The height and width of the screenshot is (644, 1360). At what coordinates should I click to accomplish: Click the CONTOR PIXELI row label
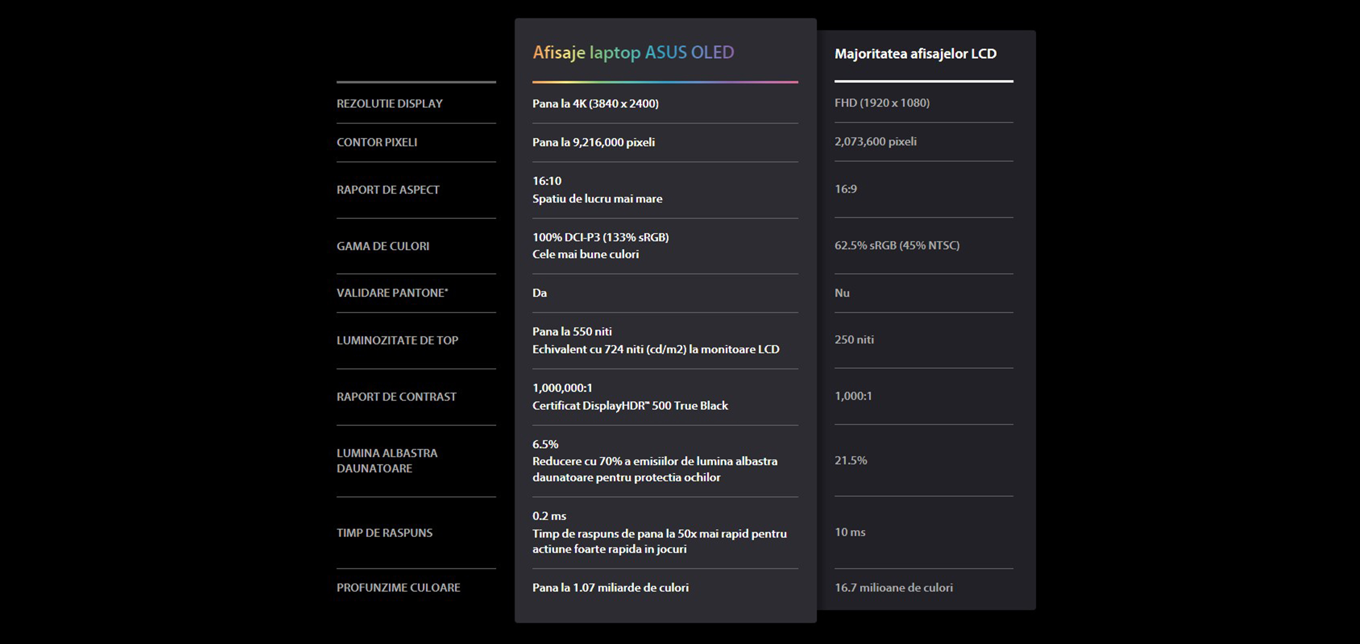tap(377, 142)
